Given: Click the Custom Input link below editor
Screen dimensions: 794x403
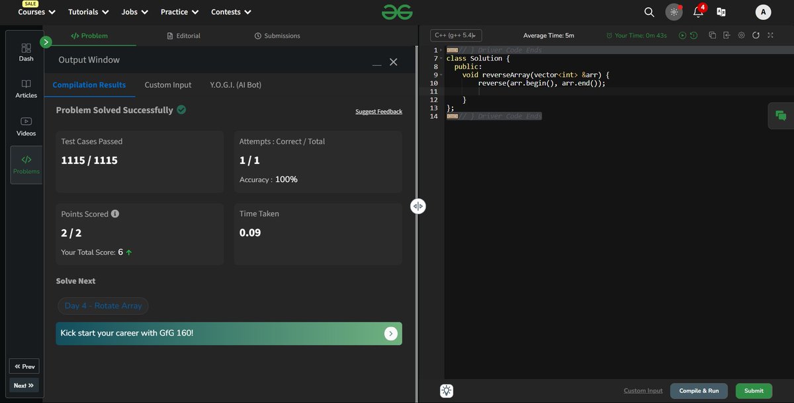Looking at the screenshot, I should 643,390.
